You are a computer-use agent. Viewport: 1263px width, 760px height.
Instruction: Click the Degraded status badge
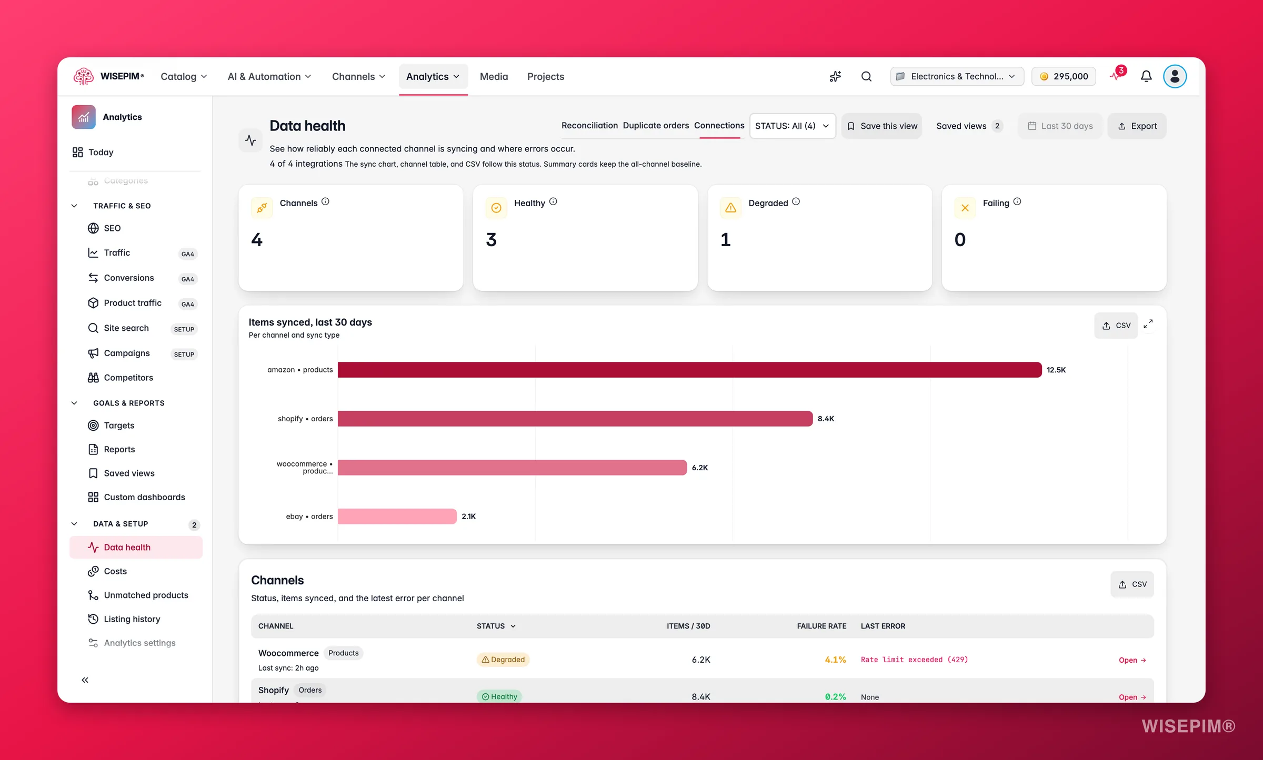coord(503,660)
